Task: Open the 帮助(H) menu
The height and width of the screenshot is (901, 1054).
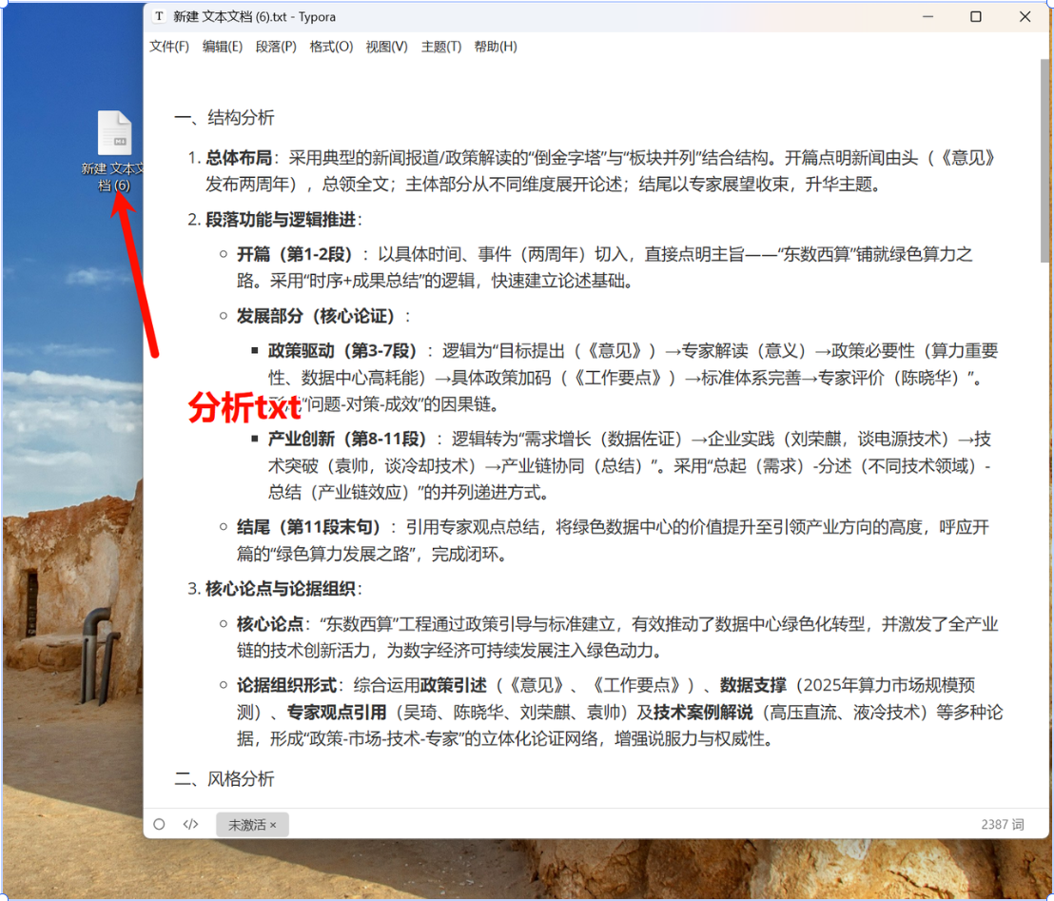Action: pyautogui.click(x=496, y=47)
